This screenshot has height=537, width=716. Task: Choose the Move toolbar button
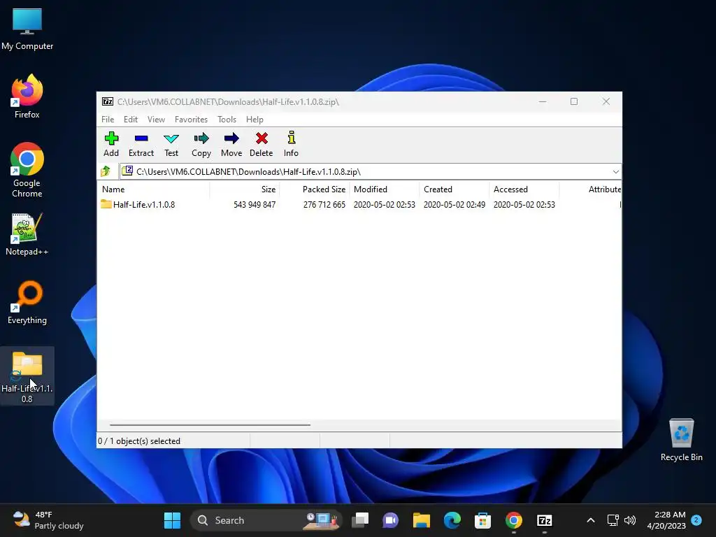pyautogui.click(x=231, y=144)
